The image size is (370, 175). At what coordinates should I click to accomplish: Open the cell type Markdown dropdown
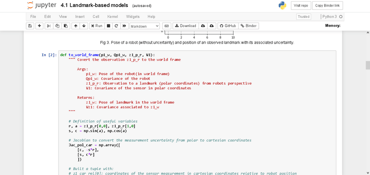[144, 26]
